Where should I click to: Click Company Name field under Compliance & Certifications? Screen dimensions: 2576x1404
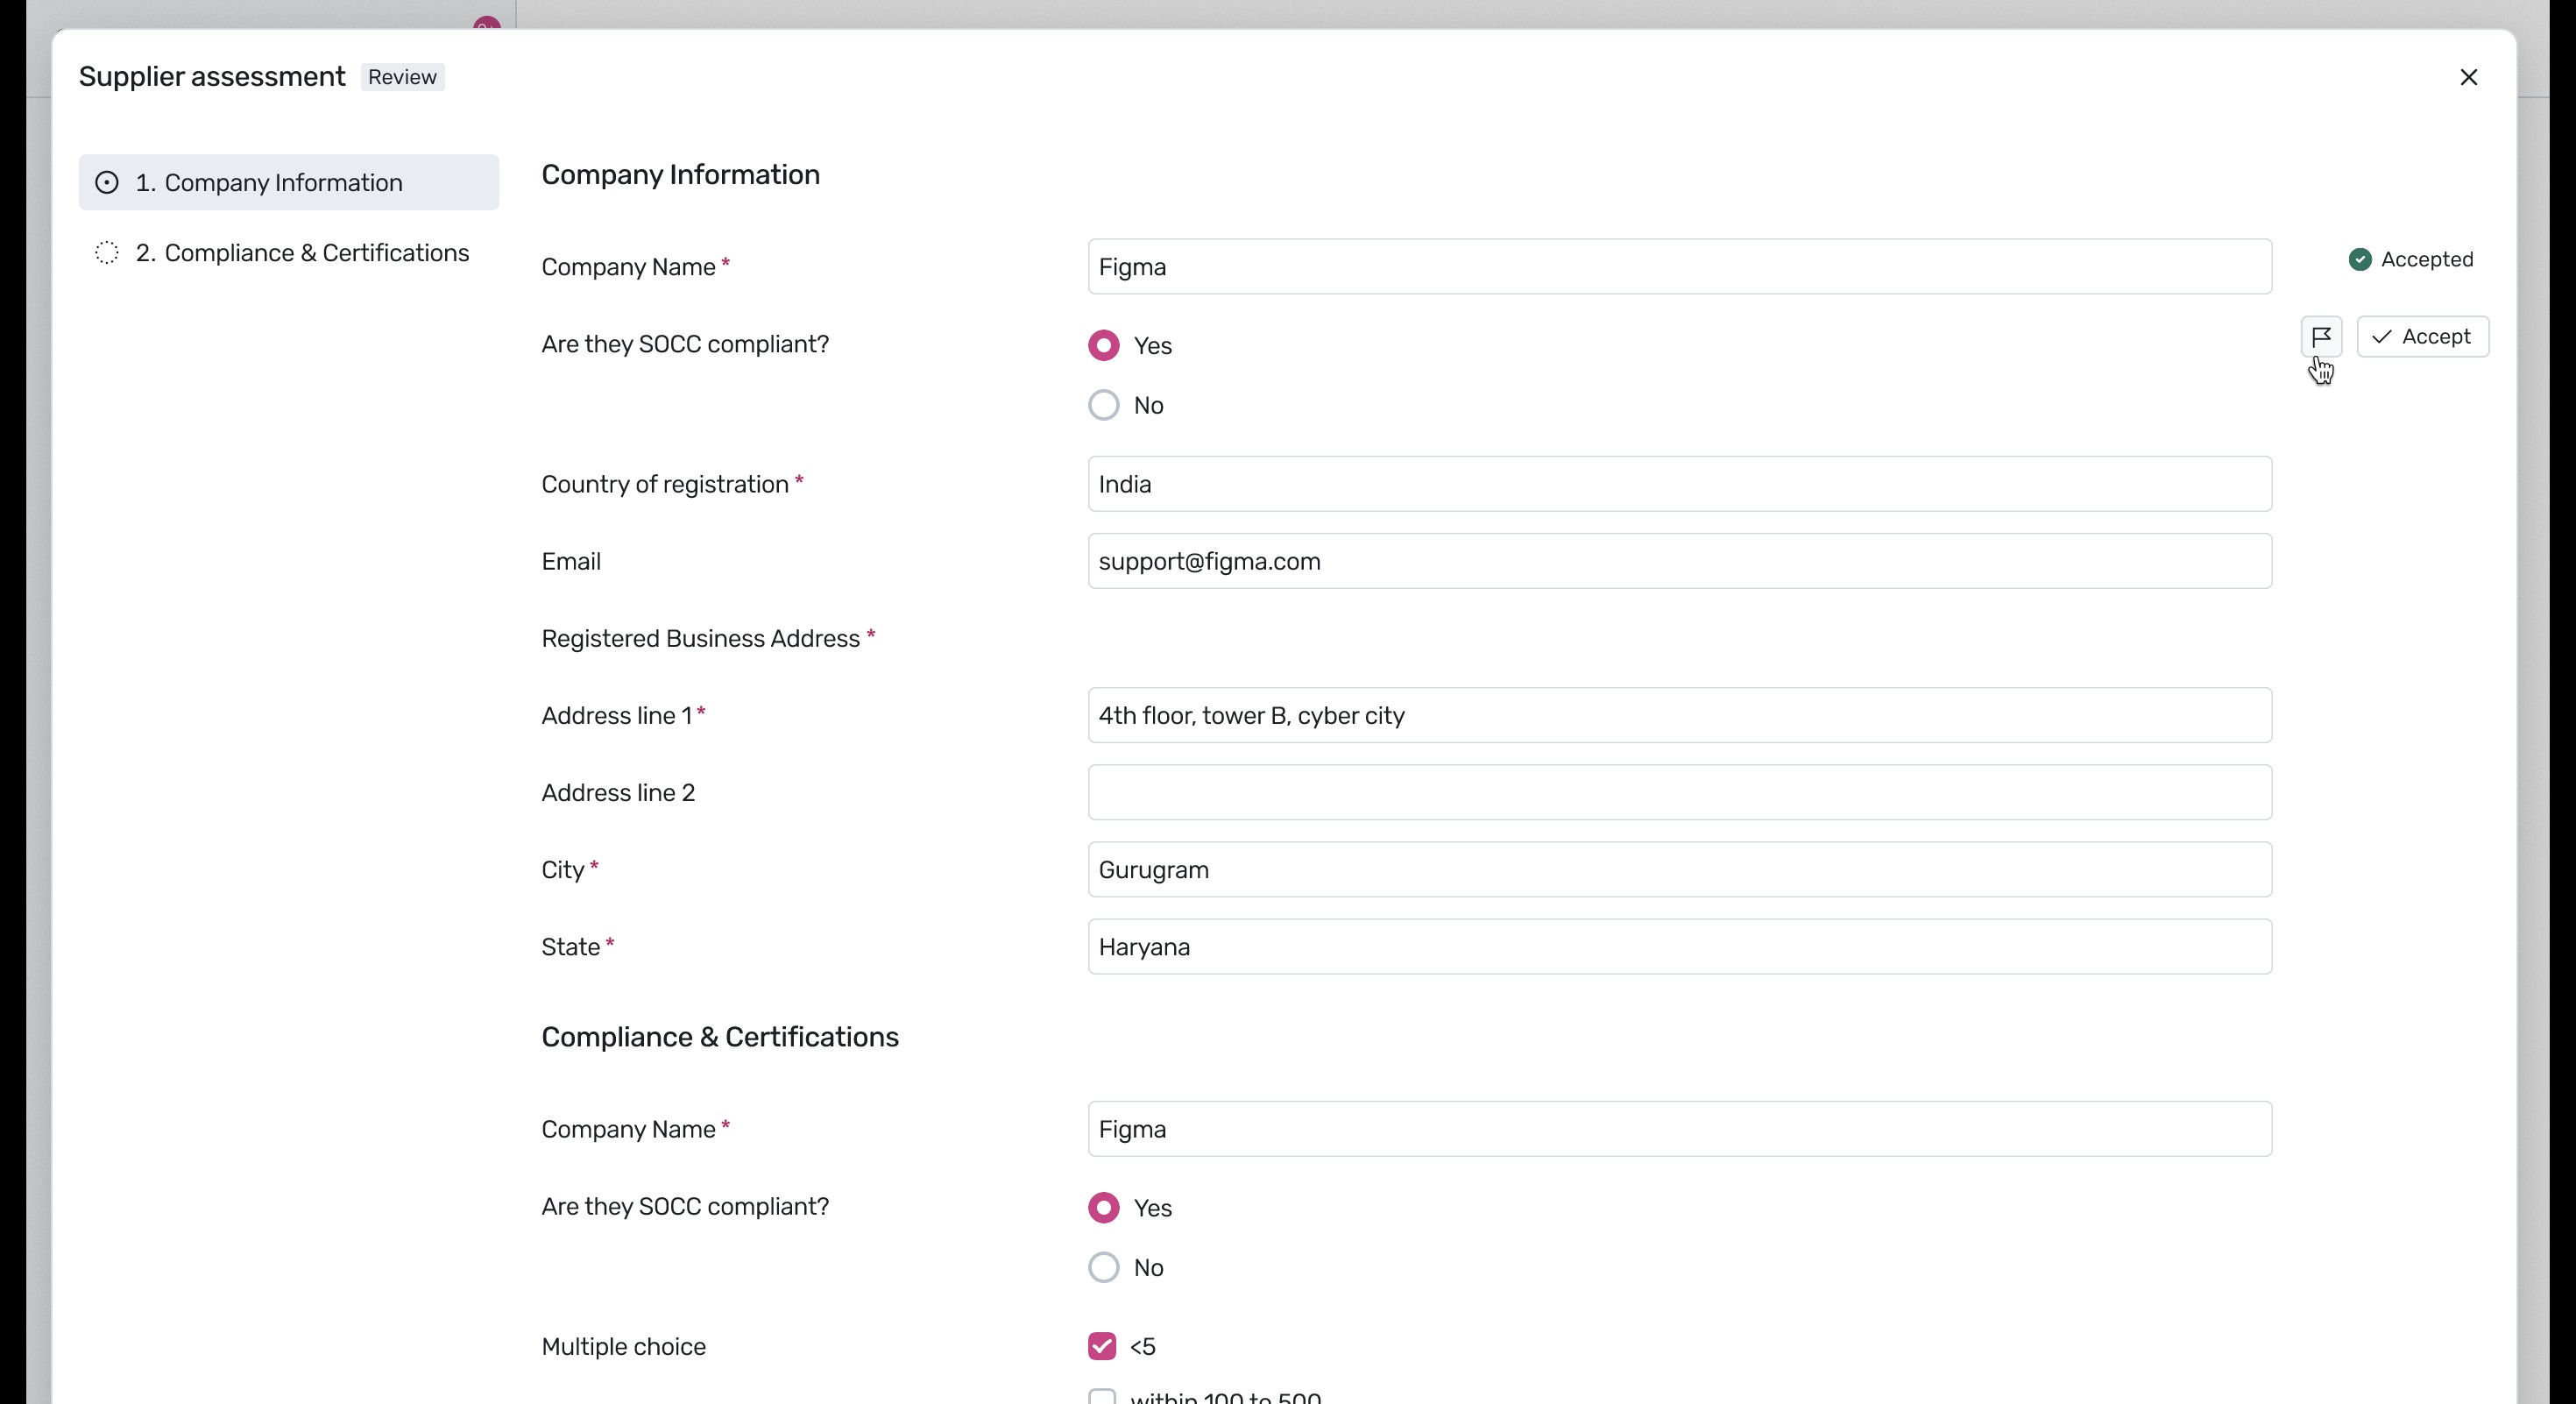1679,1129
